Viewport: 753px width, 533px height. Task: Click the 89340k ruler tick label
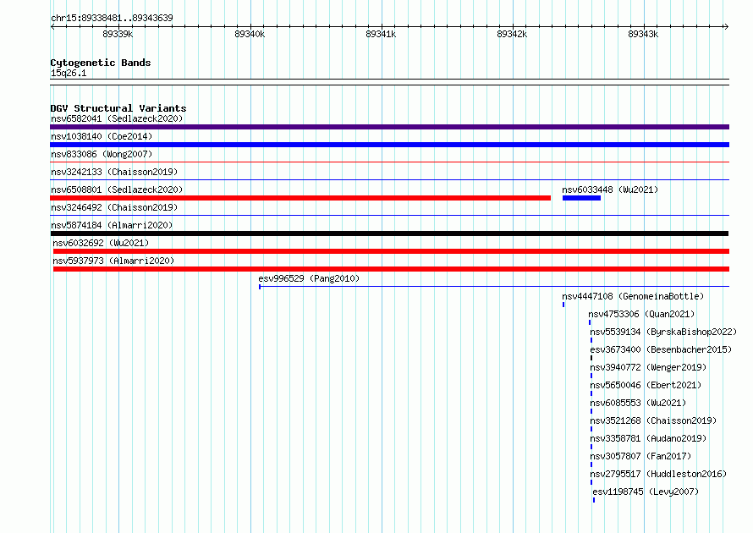click(250, 34)
